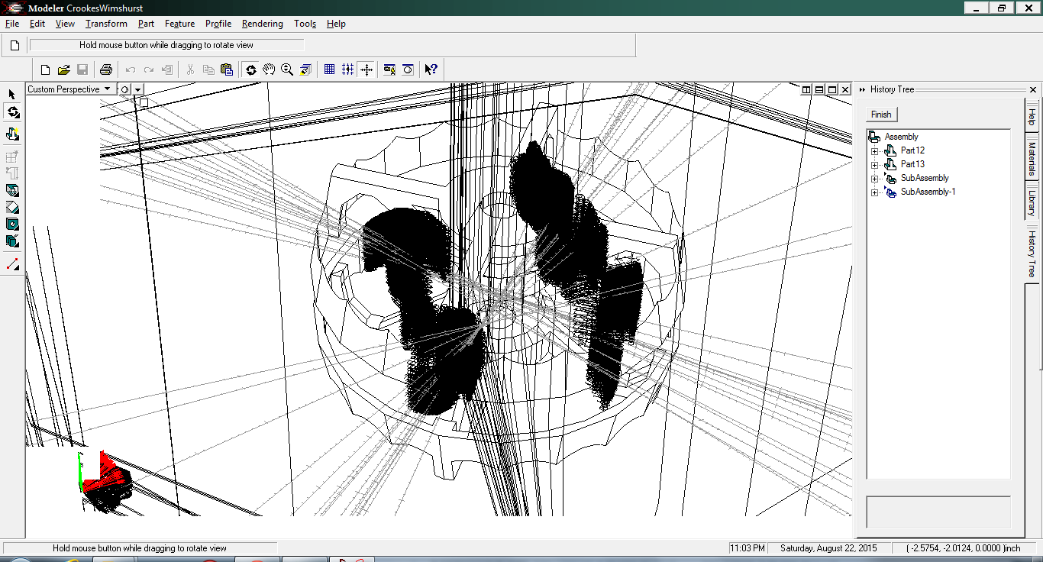Collapse the History Tree panel with double arrow

pyautogui.click(x=862, y=89)
